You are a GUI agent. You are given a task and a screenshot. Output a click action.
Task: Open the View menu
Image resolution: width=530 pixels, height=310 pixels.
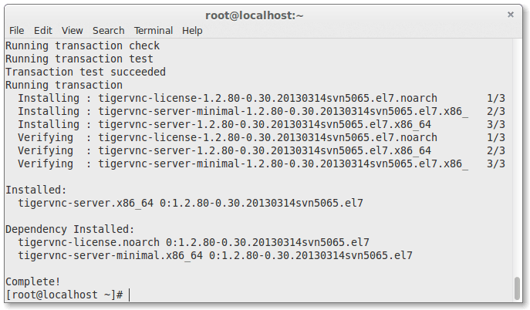pos(72,31)
